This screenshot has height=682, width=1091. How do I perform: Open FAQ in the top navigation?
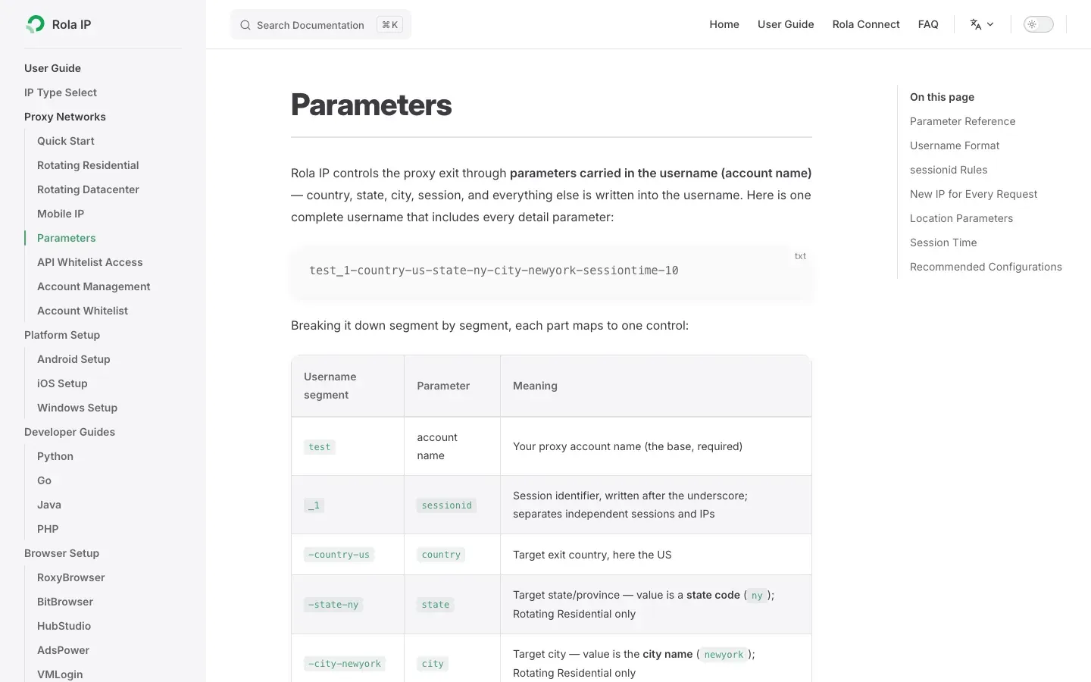click(x=928, y=24)
